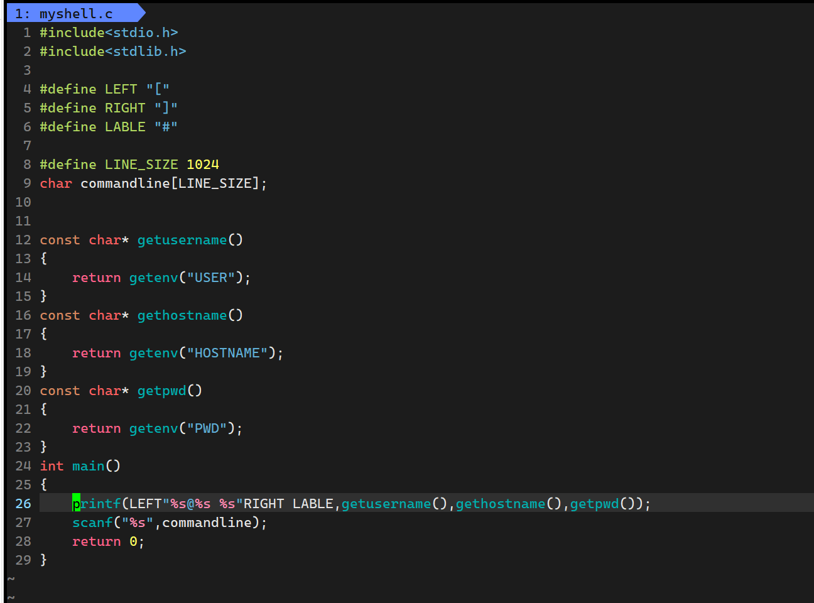Click the scanf call on line 27
This screenshot has width=814, height=603.
[170, 523]
